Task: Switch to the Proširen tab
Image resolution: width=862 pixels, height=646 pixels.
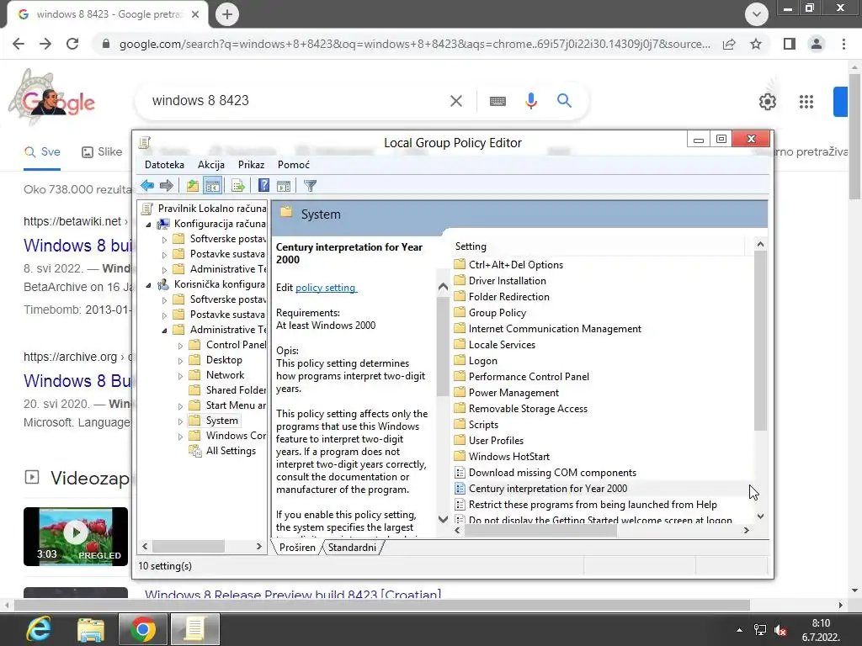Action: (x=297, y=547)
